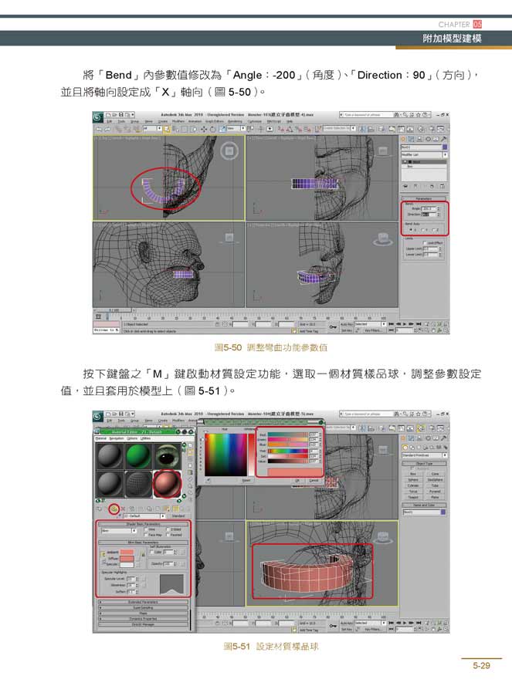Click the Select and Move tool in figure 5-50
This screenshot has height=693, width=512.
click(x=204, y=129)
